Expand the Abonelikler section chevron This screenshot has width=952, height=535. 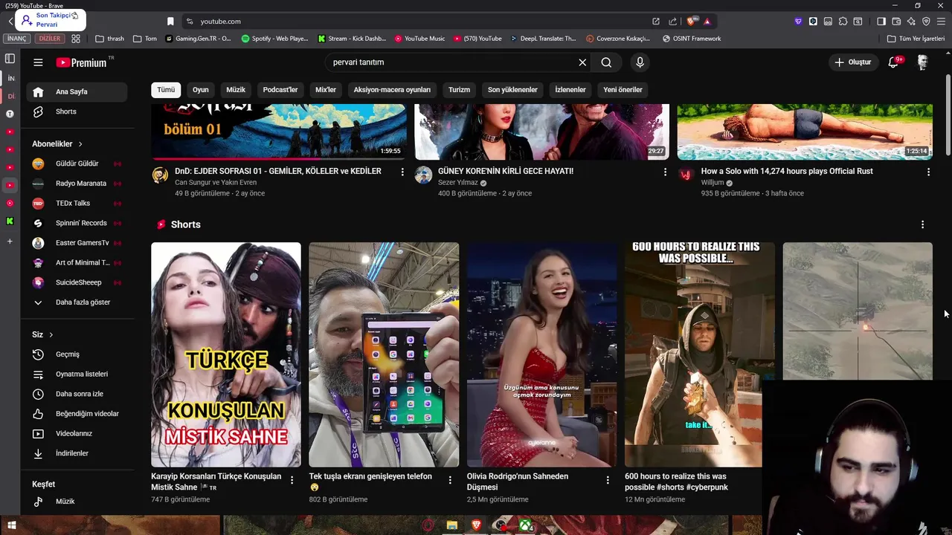click(80, 144)
